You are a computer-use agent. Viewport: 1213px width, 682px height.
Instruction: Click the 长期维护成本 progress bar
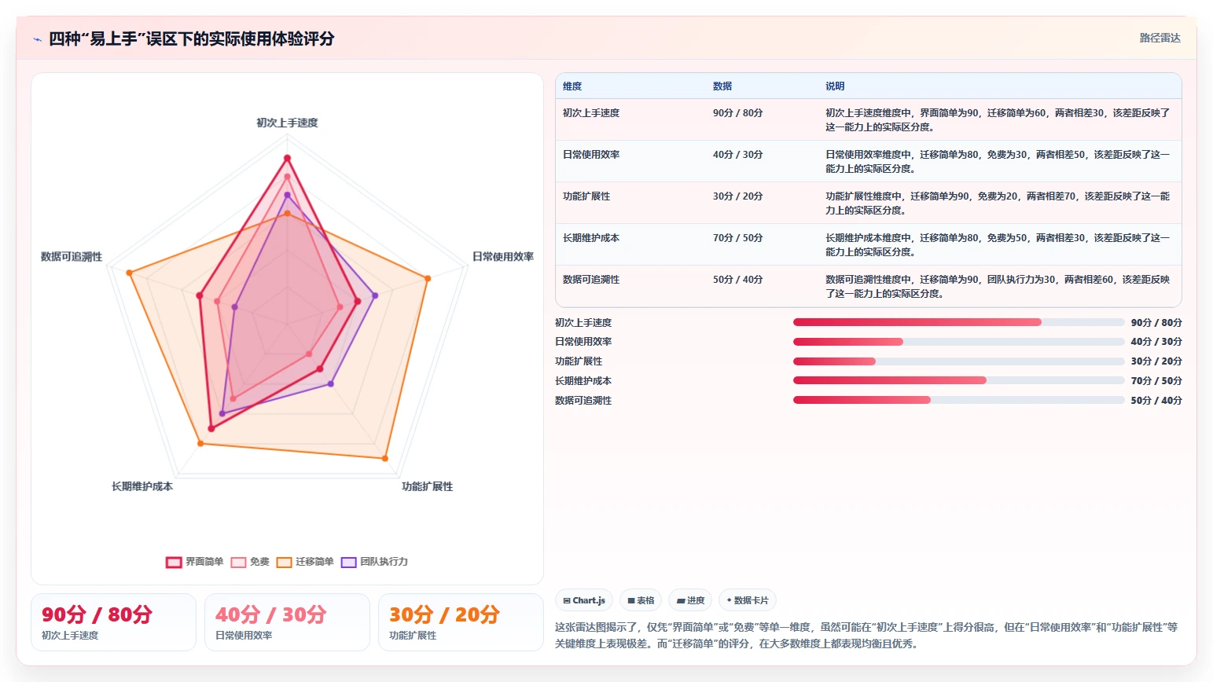958,380
